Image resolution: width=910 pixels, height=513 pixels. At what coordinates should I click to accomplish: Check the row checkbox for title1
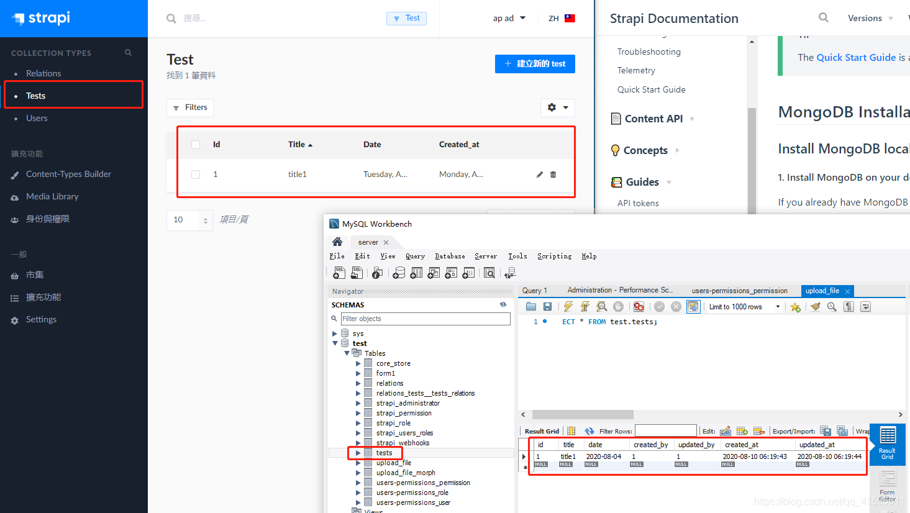click(196, 175)
